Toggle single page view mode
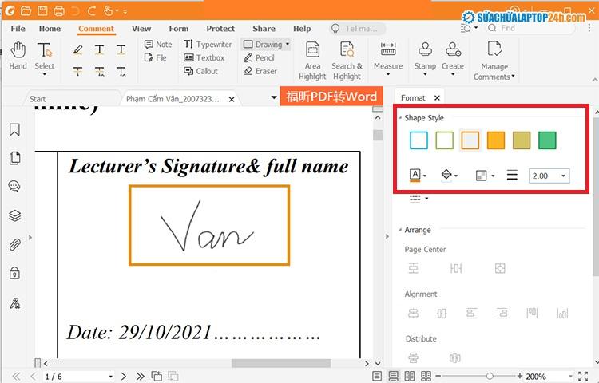Screen dimensions: 599x383 coord(377,376)
